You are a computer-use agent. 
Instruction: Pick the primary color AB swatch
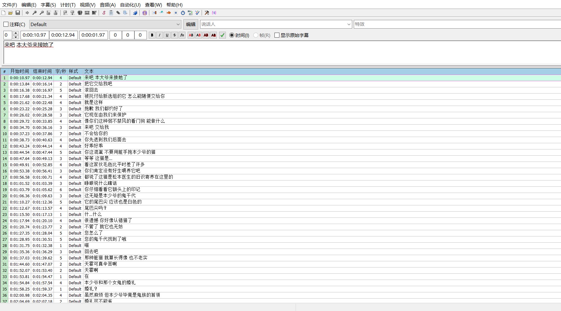(191, 35)
